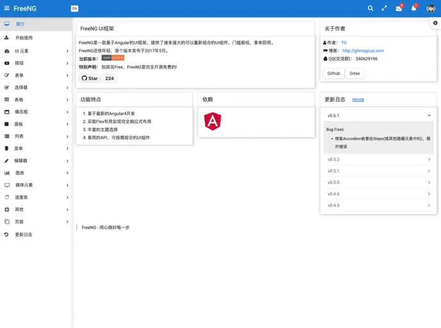
Task: Open changelog more link
Action: coord(358,99)
